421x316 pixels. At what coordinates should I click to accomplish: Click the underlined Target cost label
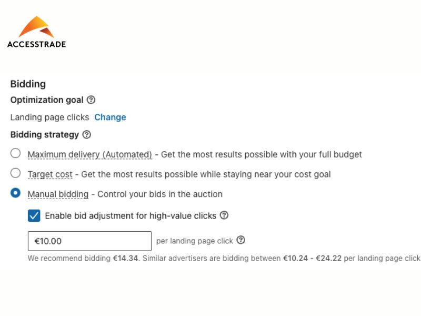(x=50, y=174)
